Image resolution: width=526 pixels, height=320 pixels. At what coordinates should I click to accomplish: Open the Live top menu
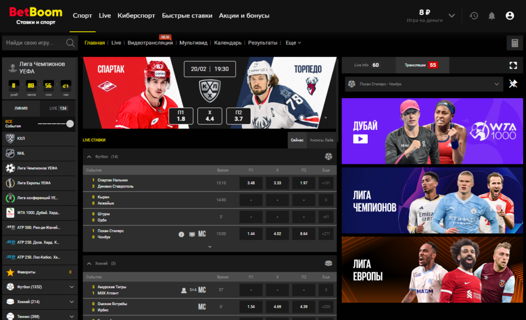pos(105,15)
